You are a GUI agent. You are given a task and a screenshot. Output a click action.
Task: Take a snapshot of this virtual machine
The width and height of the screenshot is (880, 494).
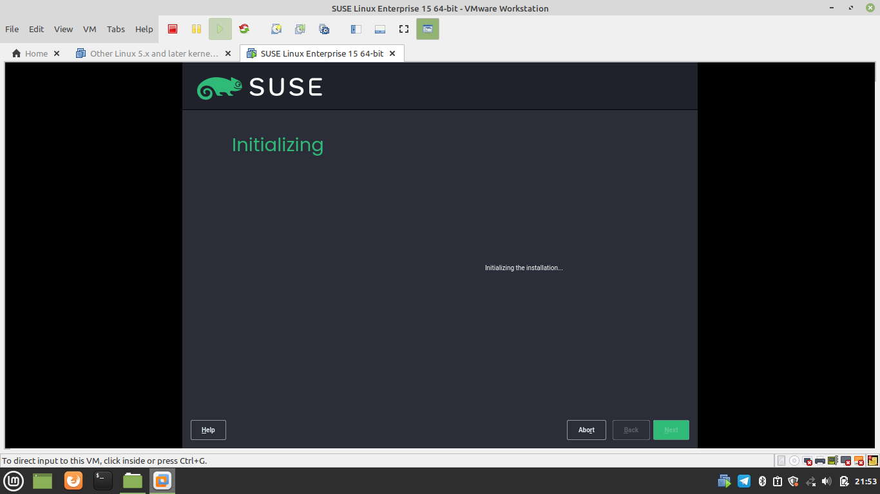point(276,29)
